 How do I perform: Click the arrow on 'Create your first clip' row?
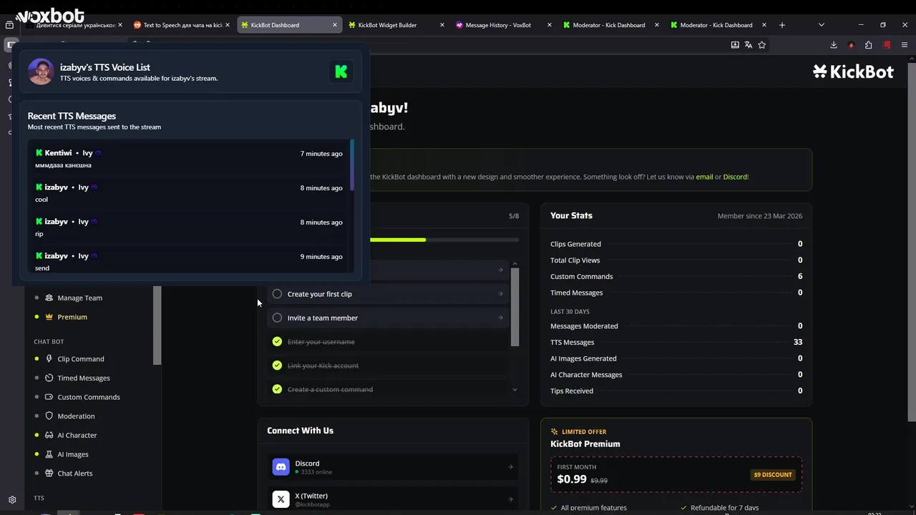(500, 294)
